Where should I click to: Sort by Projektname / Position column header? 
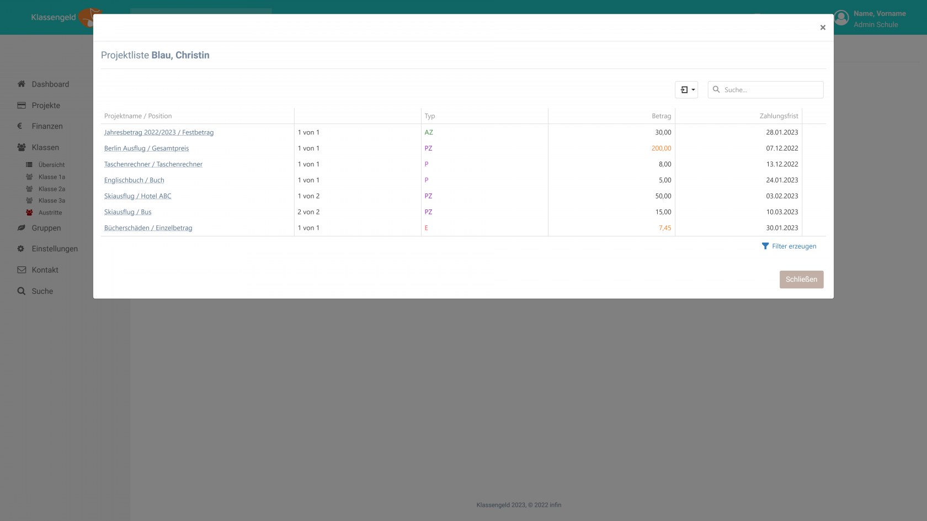tap(138, 116)
